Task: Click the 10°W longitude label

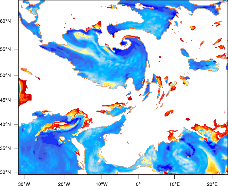Action: (x=102, y=184)
